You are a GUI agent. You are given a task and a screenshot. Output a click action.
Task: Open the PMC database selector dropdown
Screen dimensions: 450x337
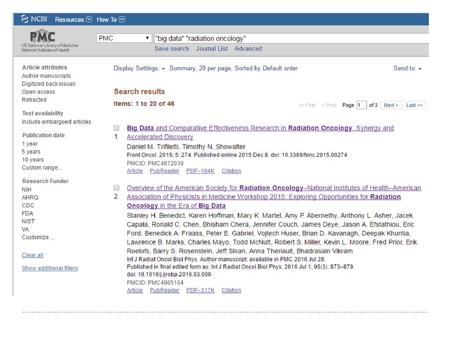(x=124, y=38)
